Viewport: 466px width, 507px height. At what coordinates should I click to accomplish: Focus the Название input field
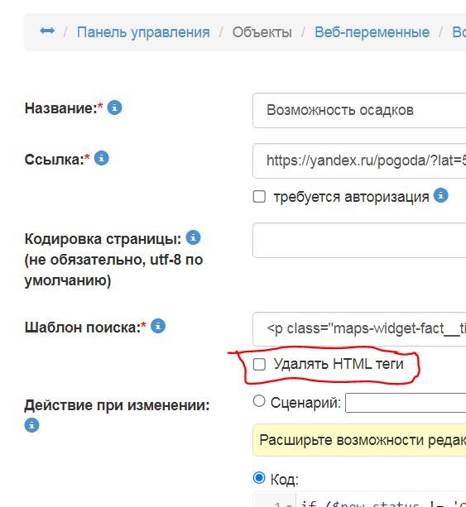359,111
